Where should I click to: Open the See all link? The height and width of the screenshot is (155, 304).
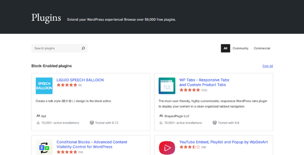click(268, 66)
